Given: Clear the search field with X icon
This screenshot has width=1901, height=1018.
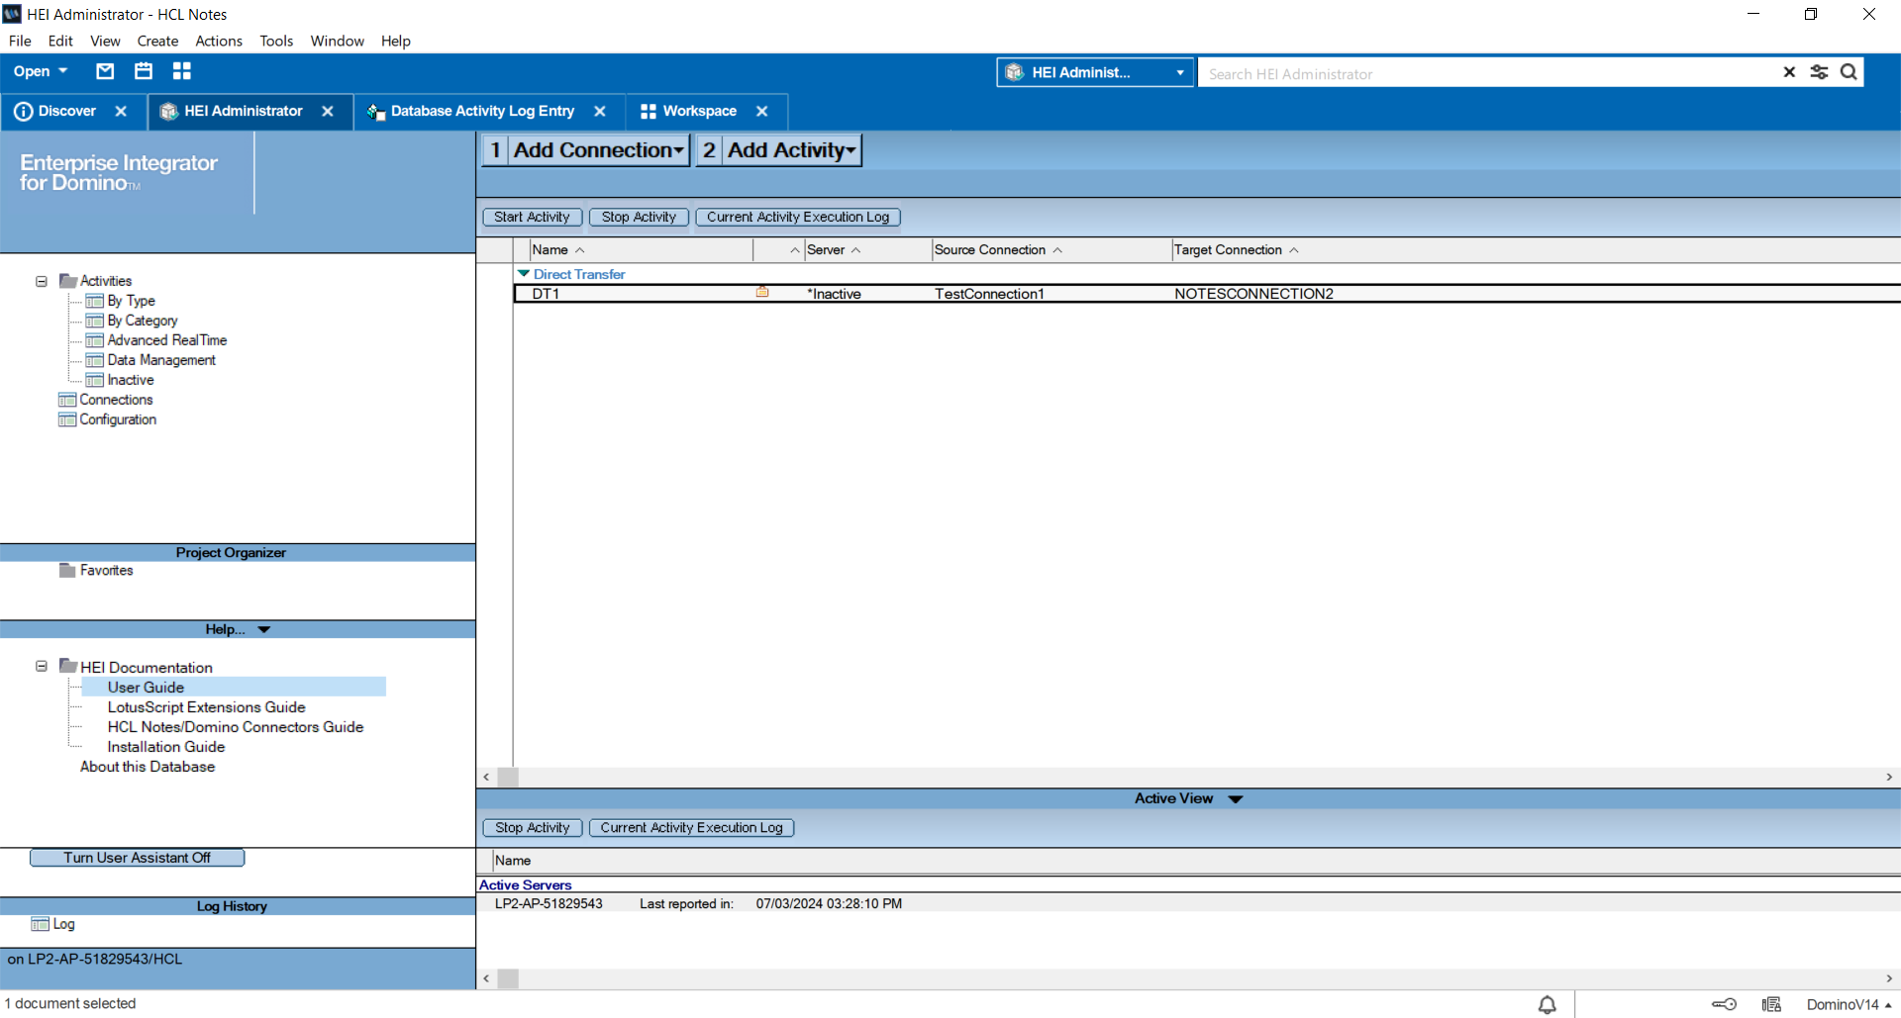Looking at the screenshot, I should 1789,72.
